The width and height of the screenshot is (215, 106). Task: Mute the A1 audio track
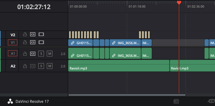50,54
